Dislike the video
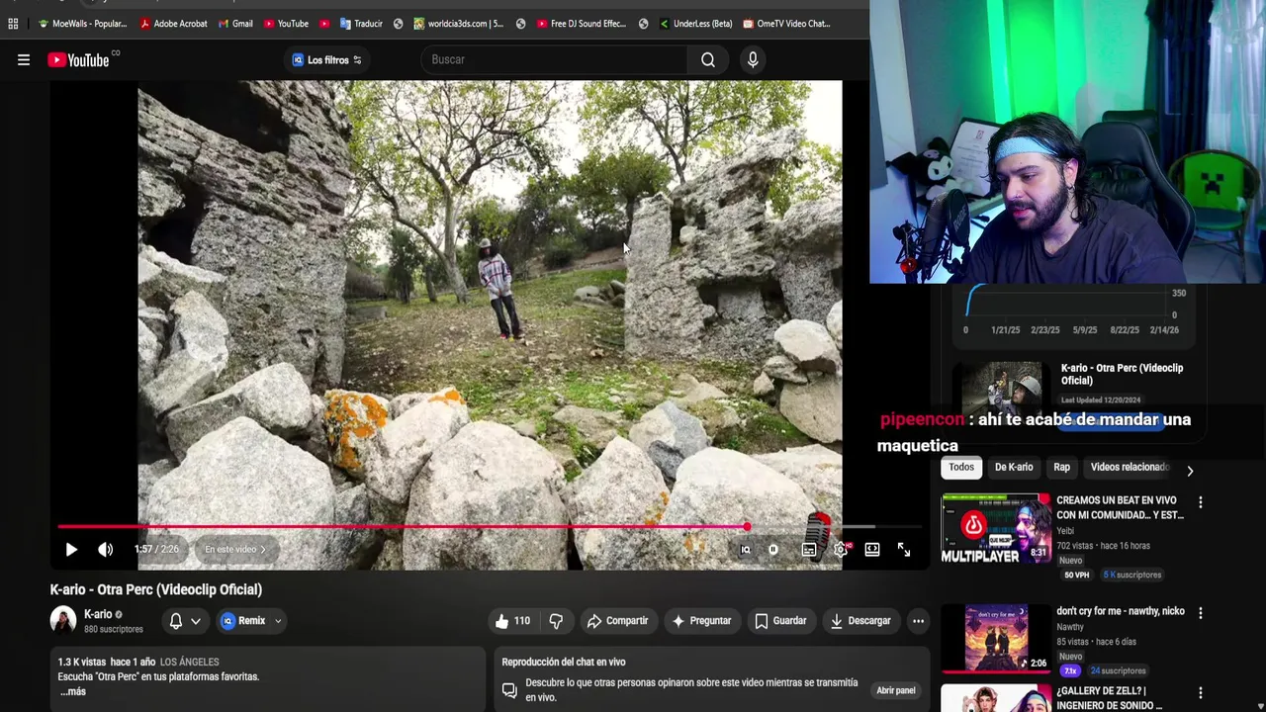 [x=556, y=621]
